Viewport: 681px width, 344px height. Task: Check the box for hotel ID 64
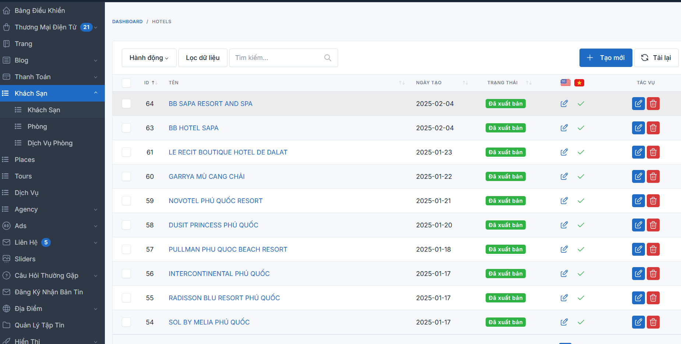point(126,104)
